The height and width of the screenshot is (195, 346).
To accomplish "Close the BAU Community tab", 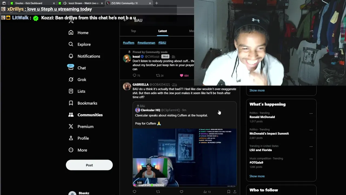I will (x=150, y=3).
